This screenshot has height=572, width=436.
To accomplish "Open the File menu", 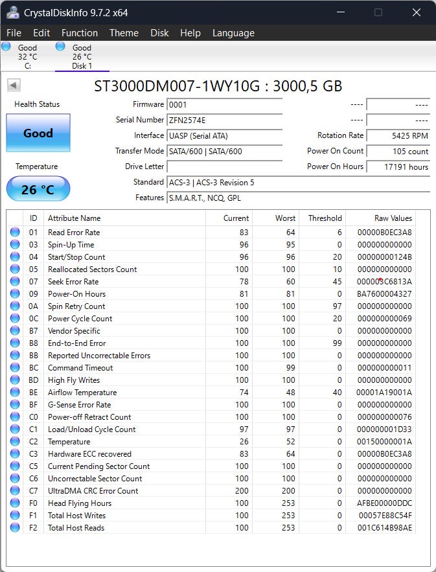I will 14,33.
